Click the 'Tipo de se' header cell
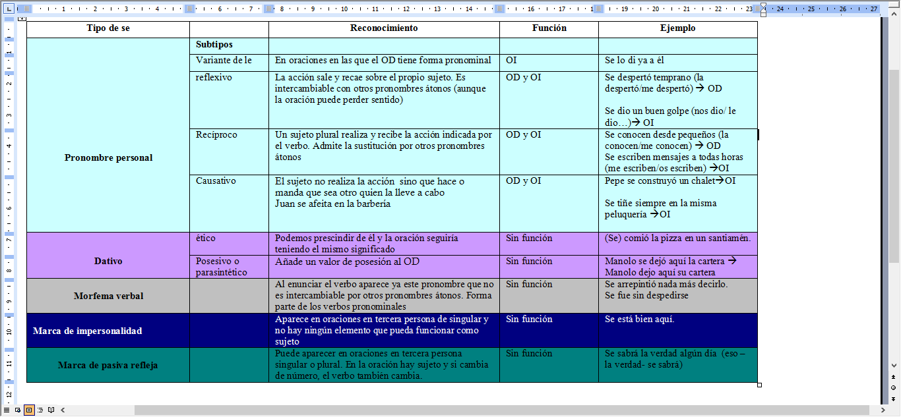Screen dimensions: 901x417 click(108, 29)
